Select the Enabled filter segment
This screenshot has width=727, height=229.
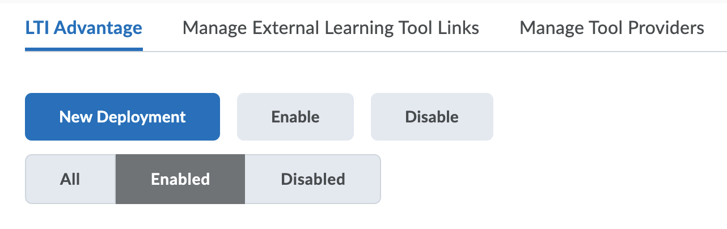click(x=180, y=179)
